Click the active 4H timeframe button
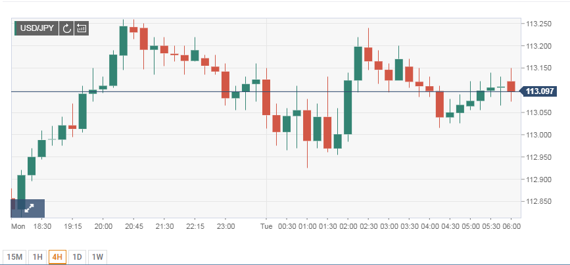Image resolution: width=570 pixels, height=265 pixels. coord(57,256)
